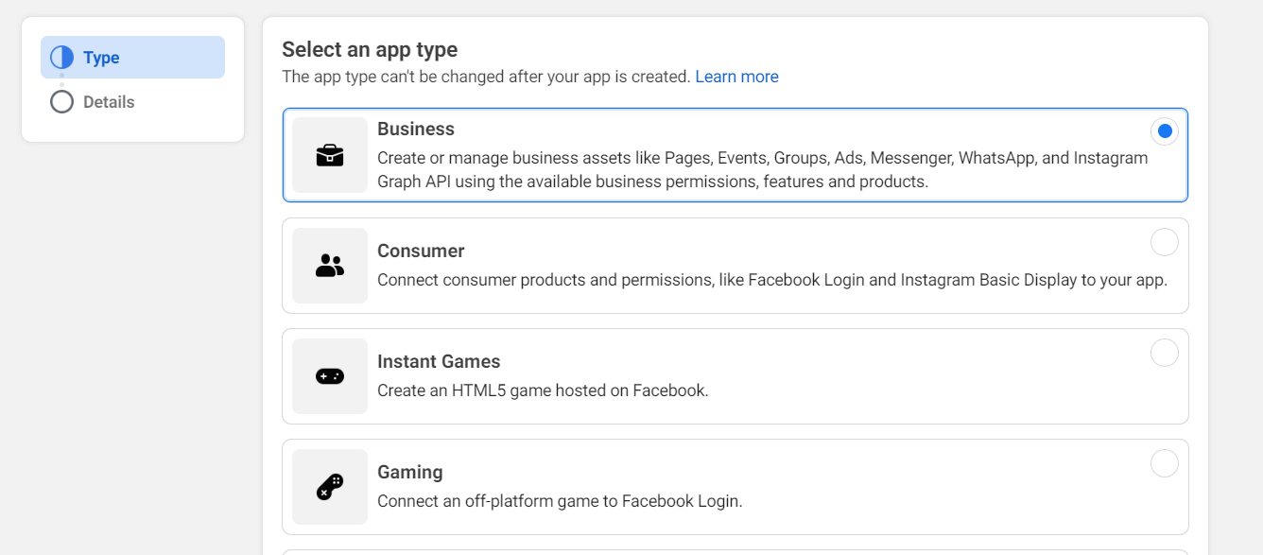Image resolution: width=1263 pixels, height=555 pixels.
Task: Pick the Instant Games radio button
Action: click(x=1165, y=353)
